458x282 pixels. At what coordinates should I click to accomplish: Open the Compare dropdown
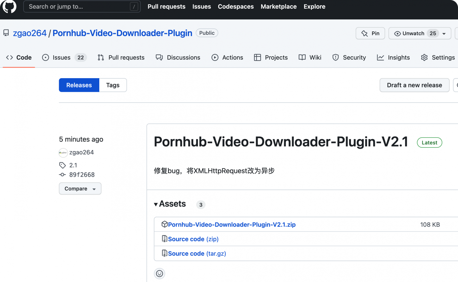pyautogui.click(x=80, y=189)
